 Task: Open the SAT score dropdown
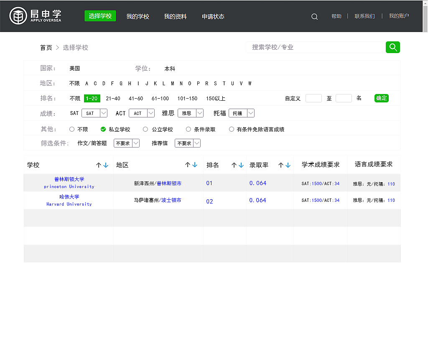pyautogui.click(x=94, y=113)
